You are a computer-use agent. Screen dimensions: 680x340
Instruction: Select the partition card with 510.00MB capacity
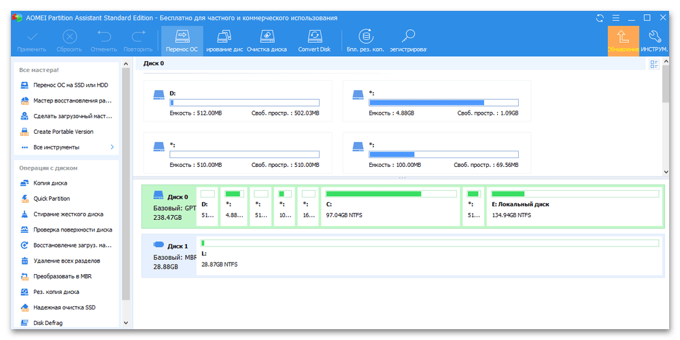[237, 153]
